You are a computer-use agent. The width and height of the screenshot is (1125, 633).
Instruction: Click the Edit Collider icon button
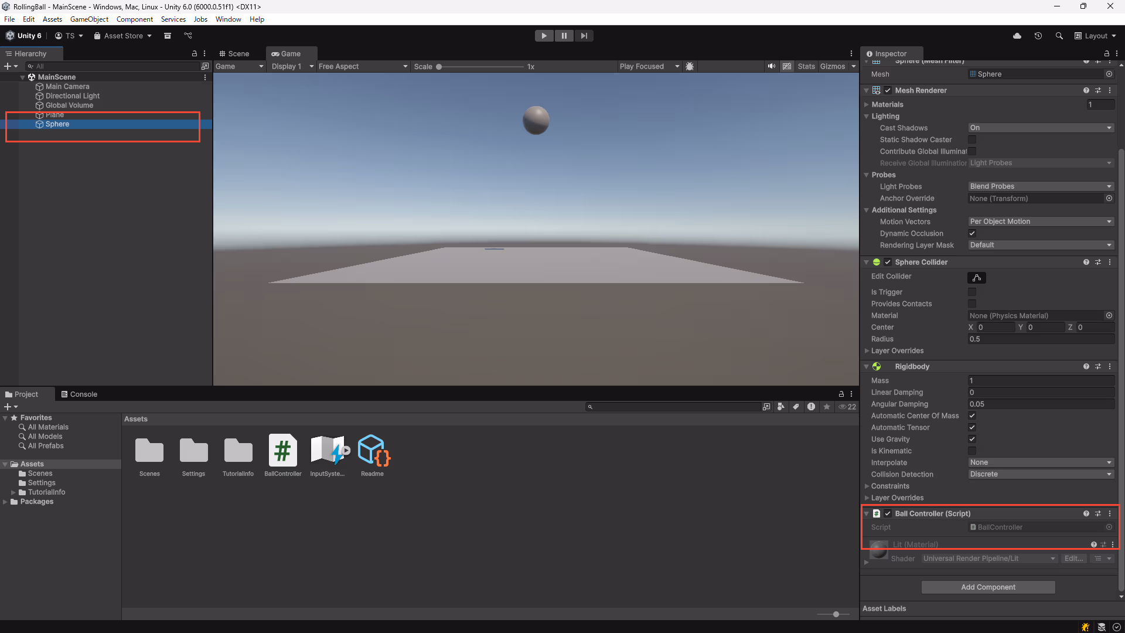click(x=976, y=278)
